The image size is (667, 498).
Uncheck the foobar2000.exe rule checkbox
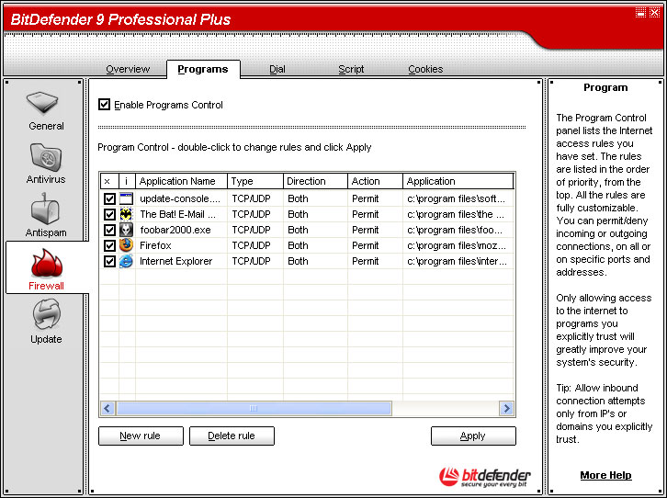[x=109, y=230]
